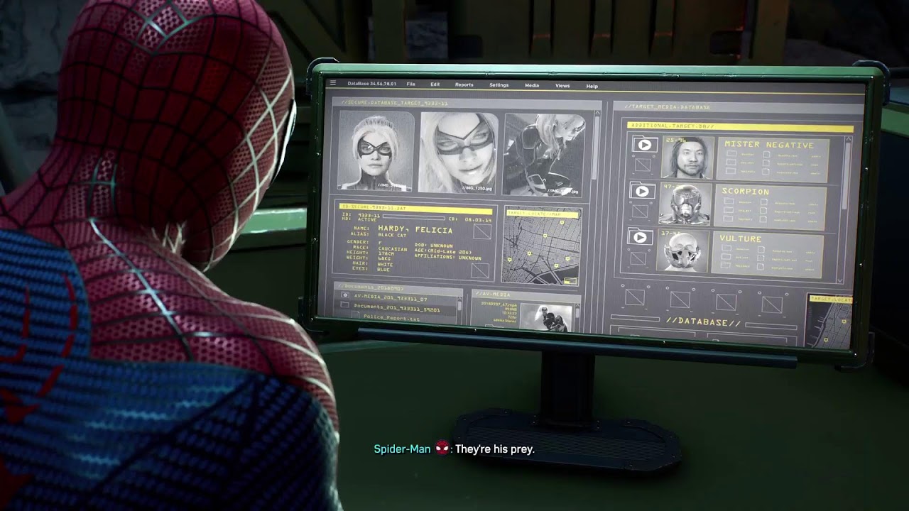The image size is (909, 511).
Task: Toggle eye icon for AV-MEDIA_201_933311_07
Action: (345, 295)
